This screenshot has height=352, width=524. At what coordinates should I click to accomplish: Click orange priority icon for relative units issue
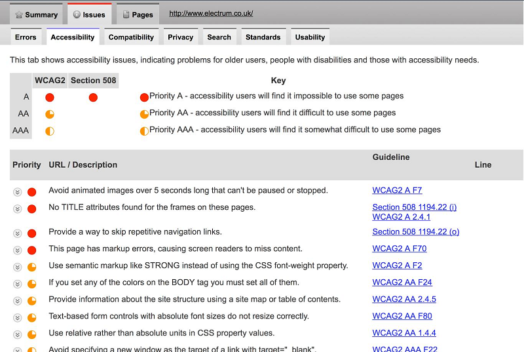click(x=31, y=334)
